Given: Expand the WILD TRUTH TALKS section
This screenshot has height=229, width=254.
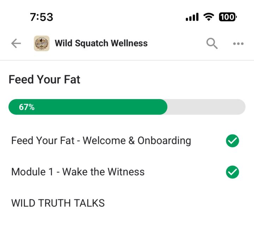Looking at the screenshot, I should [x=58, y=203].
